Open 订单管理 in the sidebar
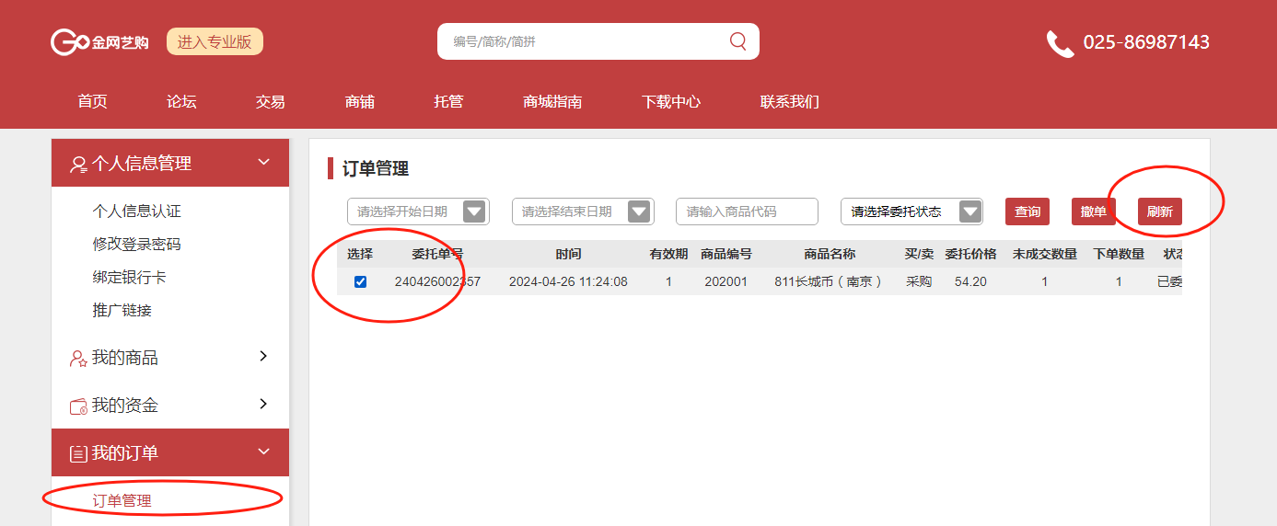Image resolution: width=1277 pixels, height=526 pixels. coord(122,501)
